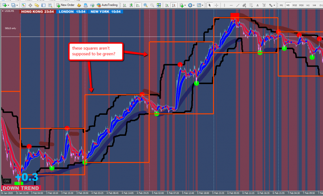The width and height of the screenshot is (323, 196).
Task: Select the text label tool
Action: tap(264, 5)
